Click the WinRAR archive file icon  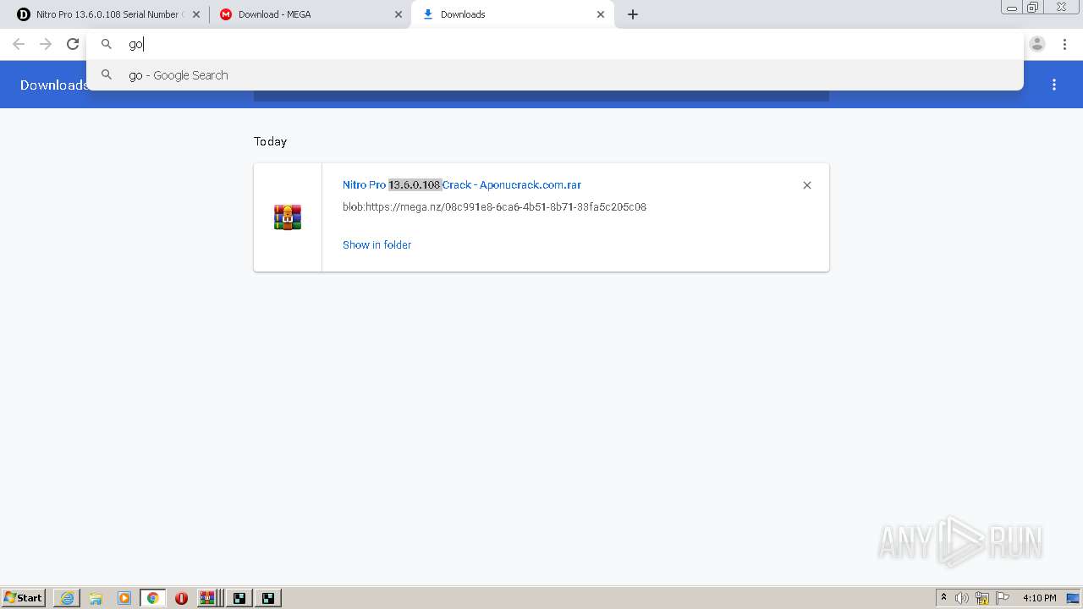click(x=288, y=217)
